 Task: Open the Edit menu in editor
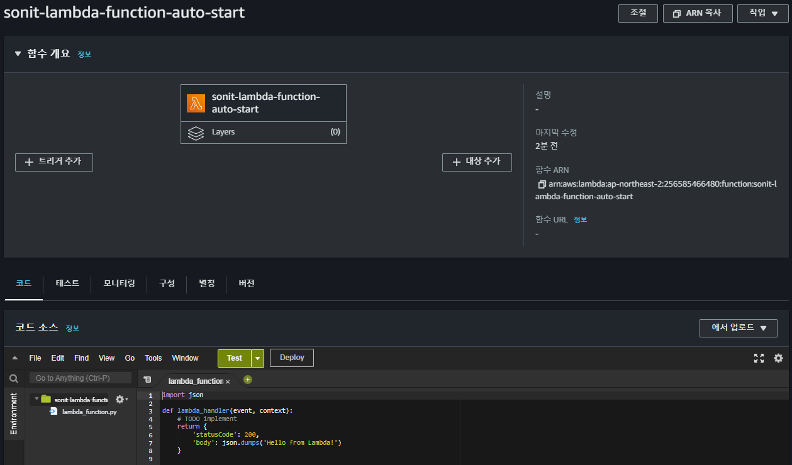58,358
